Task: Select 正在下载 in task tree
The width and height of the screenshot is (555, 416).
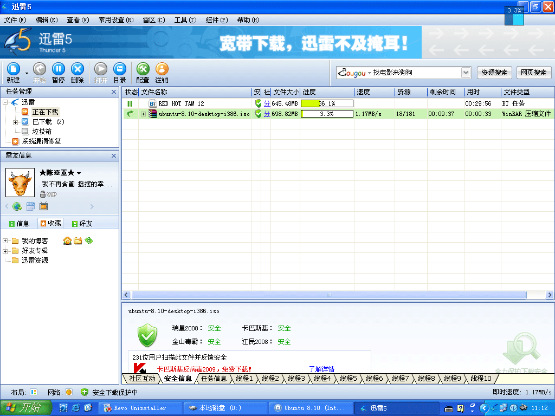Action: tap(44, 112)
